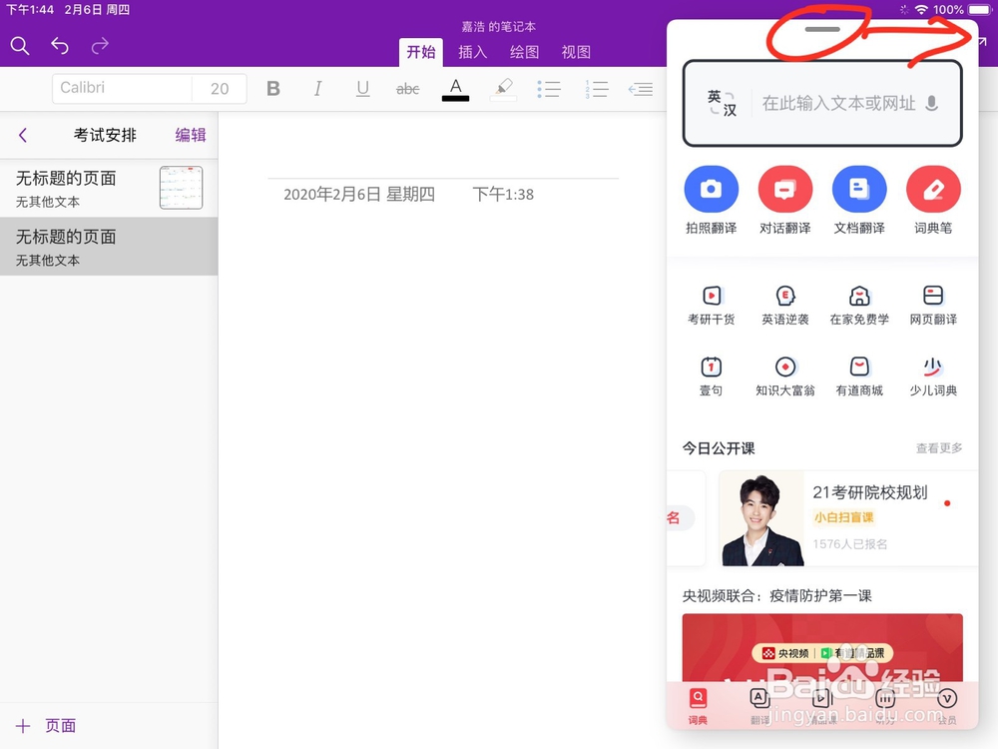Open the 有道商城 store shortcut
Image resolution: width=998 pixels, height=749 pixels.
(x=859, y=377)
